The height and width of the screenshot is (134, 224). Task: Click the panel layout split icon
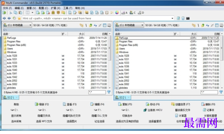[x=28, y=13]
